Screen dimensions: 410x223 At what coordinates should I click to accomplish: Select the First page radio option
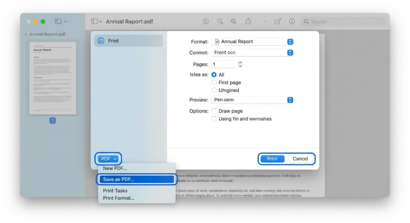tap(214, 82)
